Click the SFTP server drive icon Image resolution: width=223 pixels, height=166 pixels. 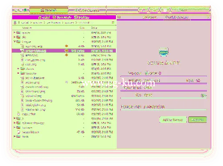coord(163,52)
